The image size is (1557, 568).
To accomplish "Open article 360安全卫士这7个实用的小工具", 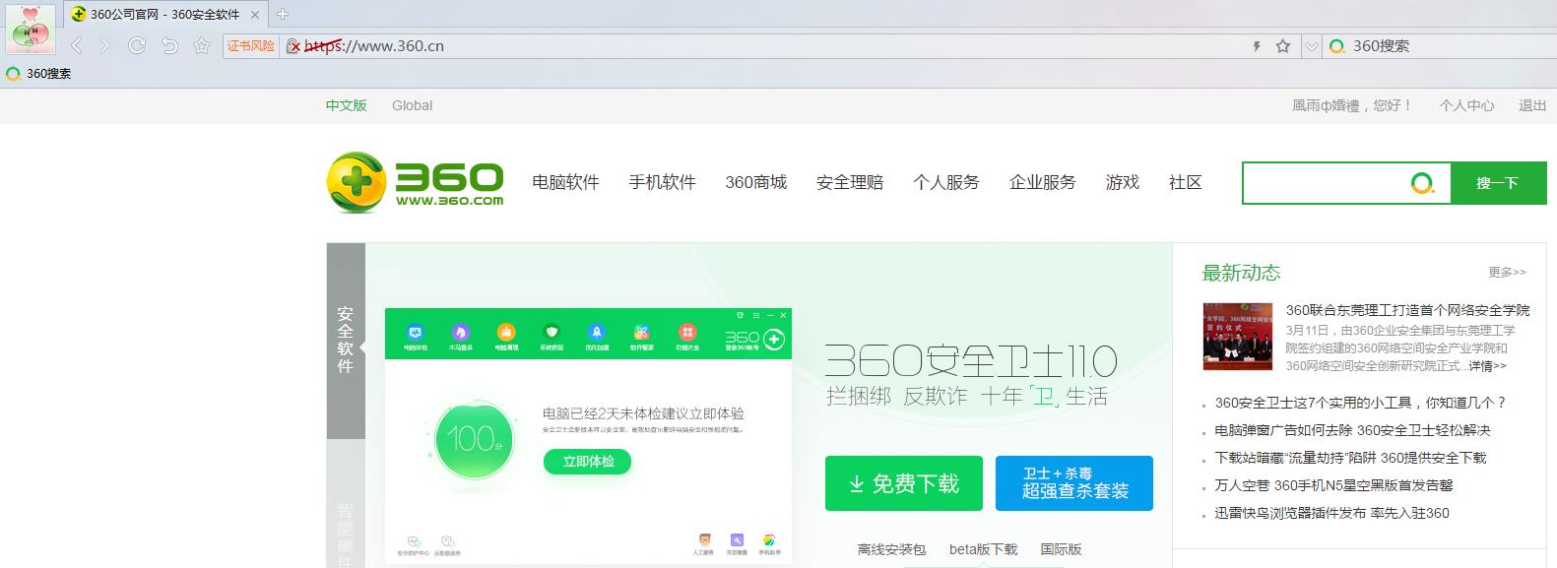I will (x=1361, y=403).
